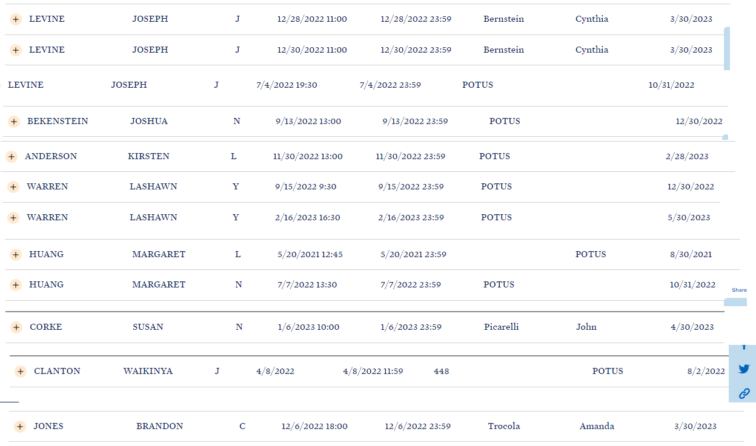756x446 pixels.
Task: Click the plus icon beside BEKENSTEIN
Action: click(14, 122)
